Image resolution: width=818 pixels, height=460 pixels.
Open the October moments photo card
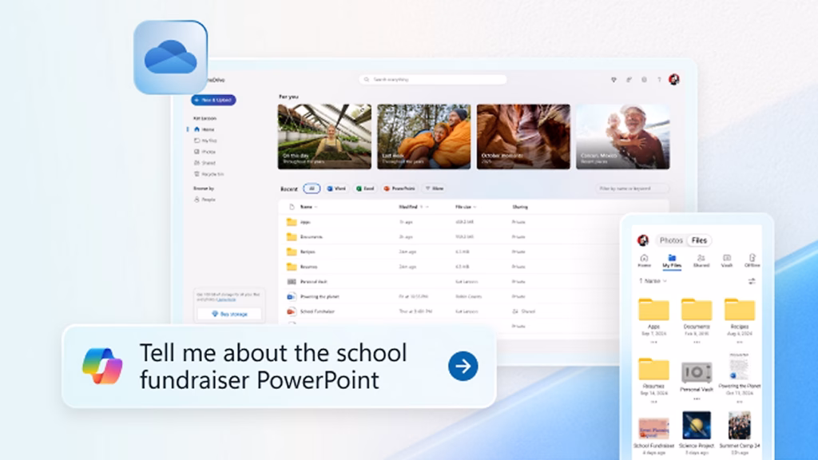point(523,137)
